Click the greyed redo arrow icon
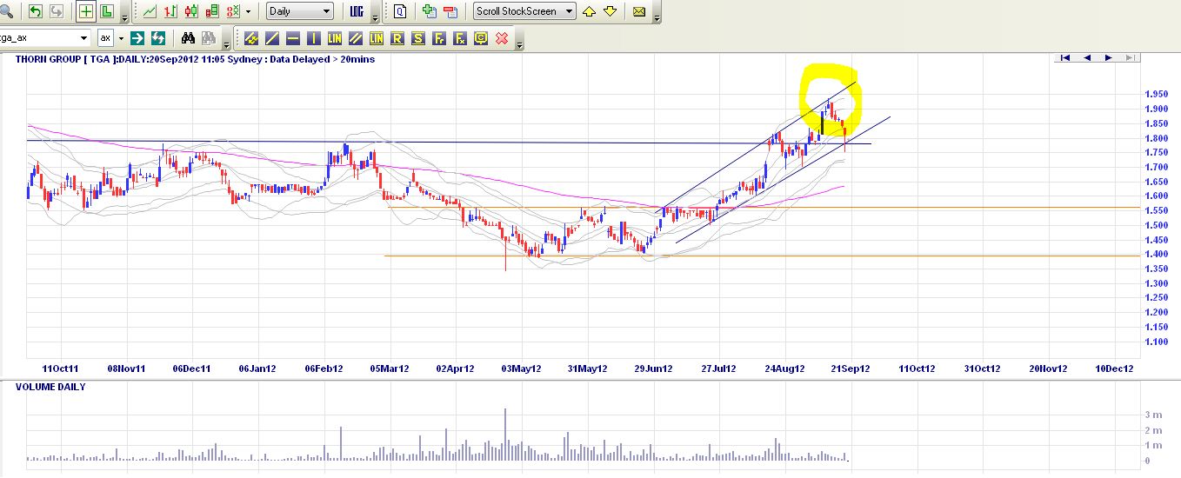Screen dimensions: 1181x478 tap(57, 11)
